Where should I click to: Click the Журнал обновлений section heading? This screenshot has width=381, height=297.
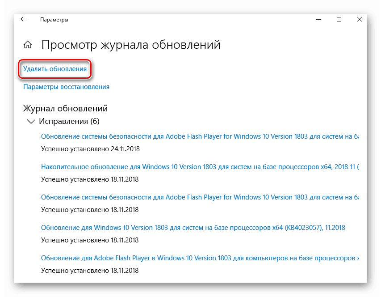[65, 108]
